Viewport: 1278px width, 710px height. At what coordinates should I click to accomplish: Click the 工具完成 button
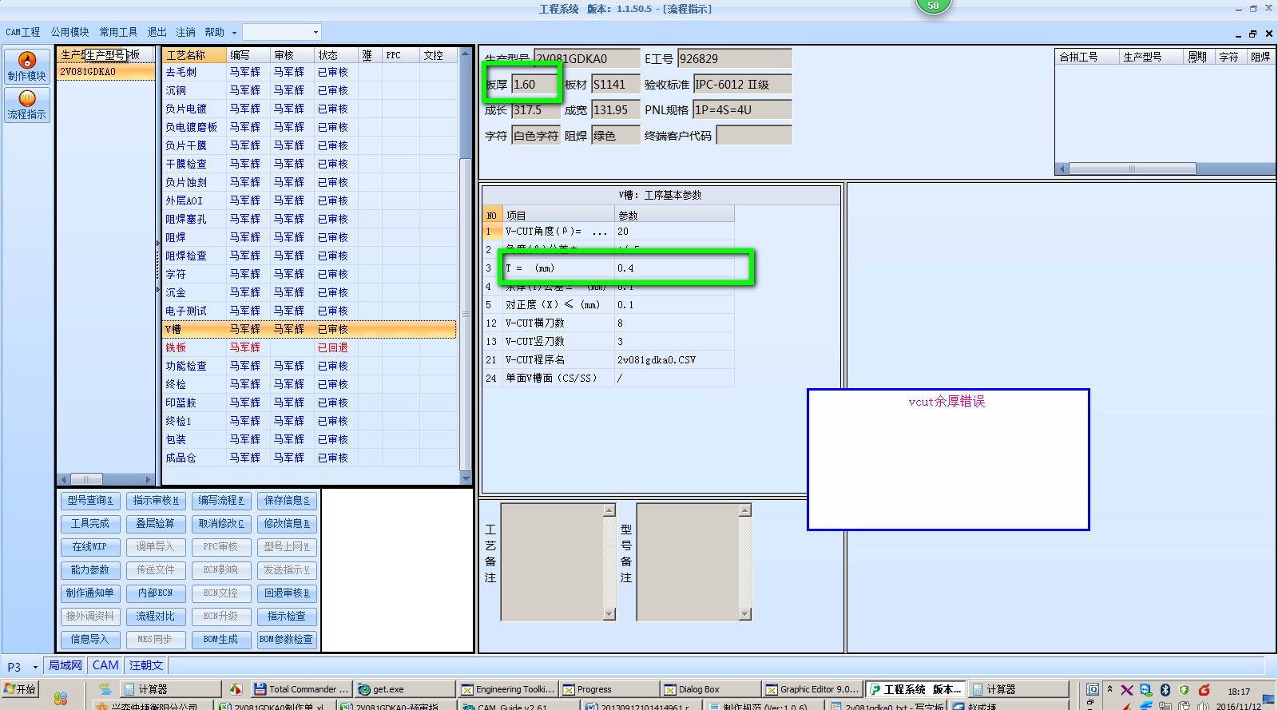pyautogui.click(x=90, y=524)
